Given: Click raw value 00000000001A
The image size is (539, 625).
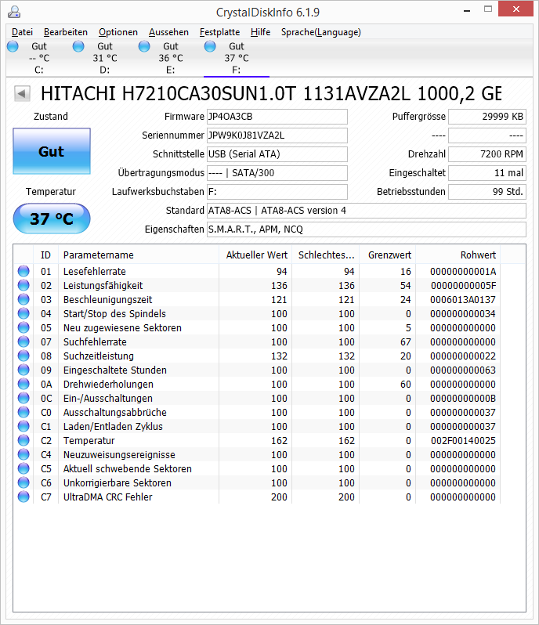Looking at the screenshot, I should click(x=463, y=272).
